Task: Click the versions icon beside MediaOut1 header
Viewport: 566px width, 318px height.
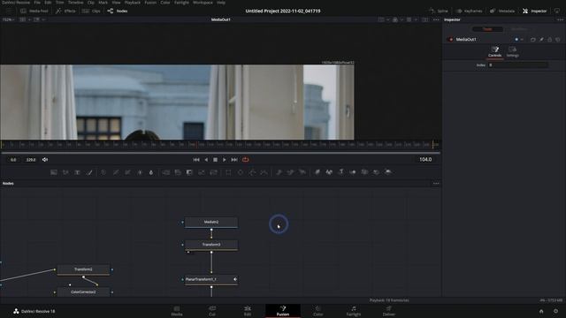Action: (x=533, y=39)
